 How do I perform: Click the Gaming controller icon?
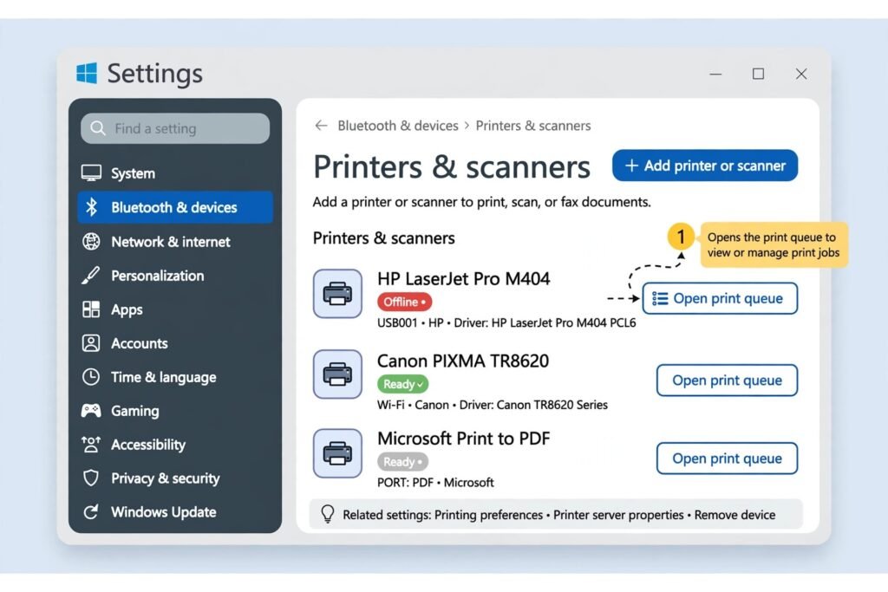[91, 411]
